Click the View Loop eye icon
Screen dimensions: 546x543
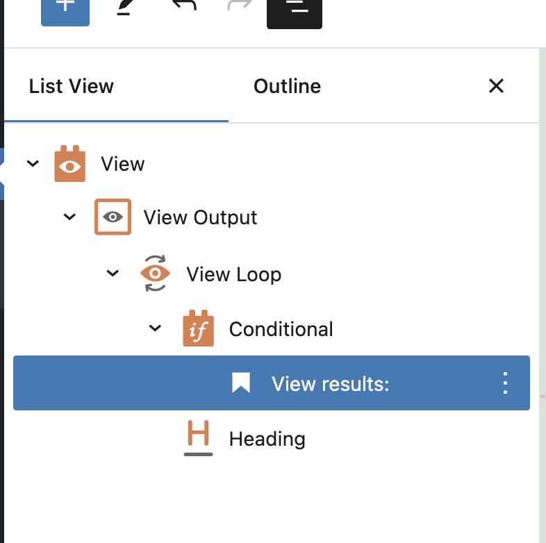156,274
